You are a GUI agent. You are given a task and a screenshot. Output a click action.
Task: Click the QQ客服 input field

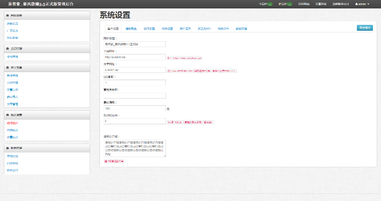coord(134,83)
